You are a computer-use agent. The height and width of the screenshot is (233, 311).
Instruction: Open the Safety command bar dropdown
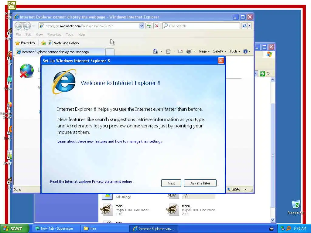pos(220,51)
